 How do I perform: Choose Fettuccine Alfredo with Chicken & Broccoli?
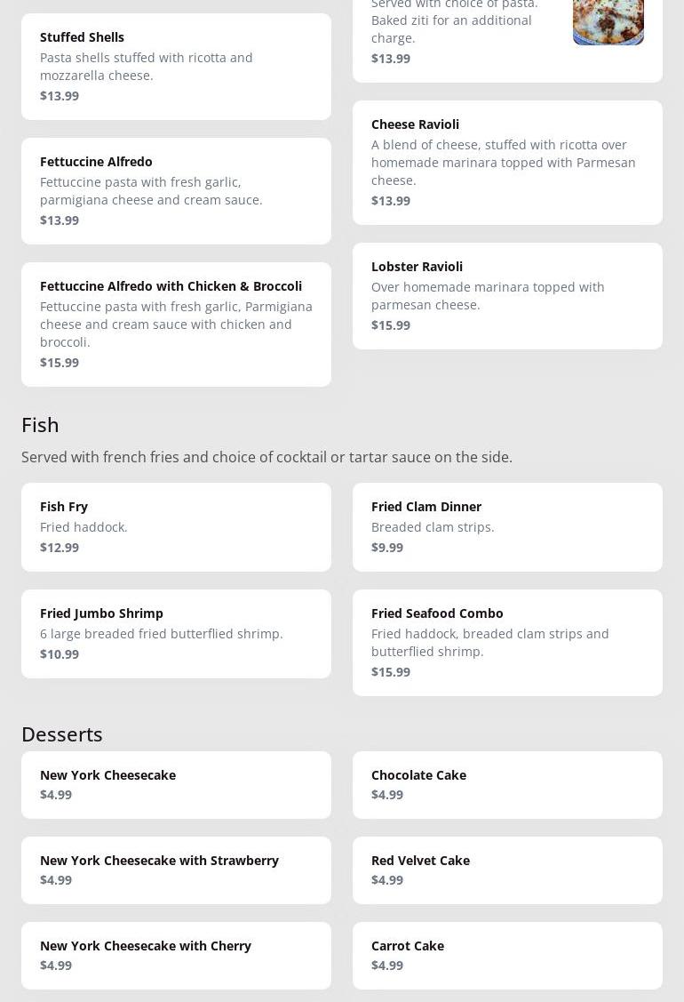176,324
